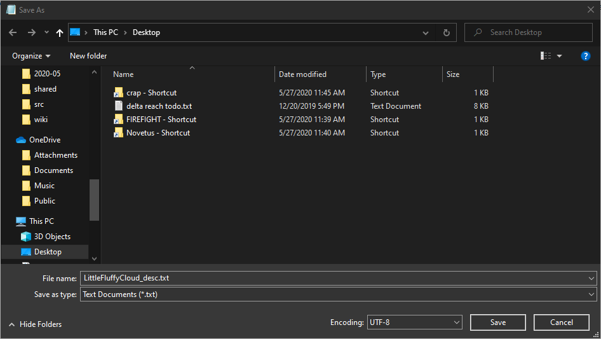Click the Up one level arrow
This screenshot has height=339, width=601.
click(60, 32)
